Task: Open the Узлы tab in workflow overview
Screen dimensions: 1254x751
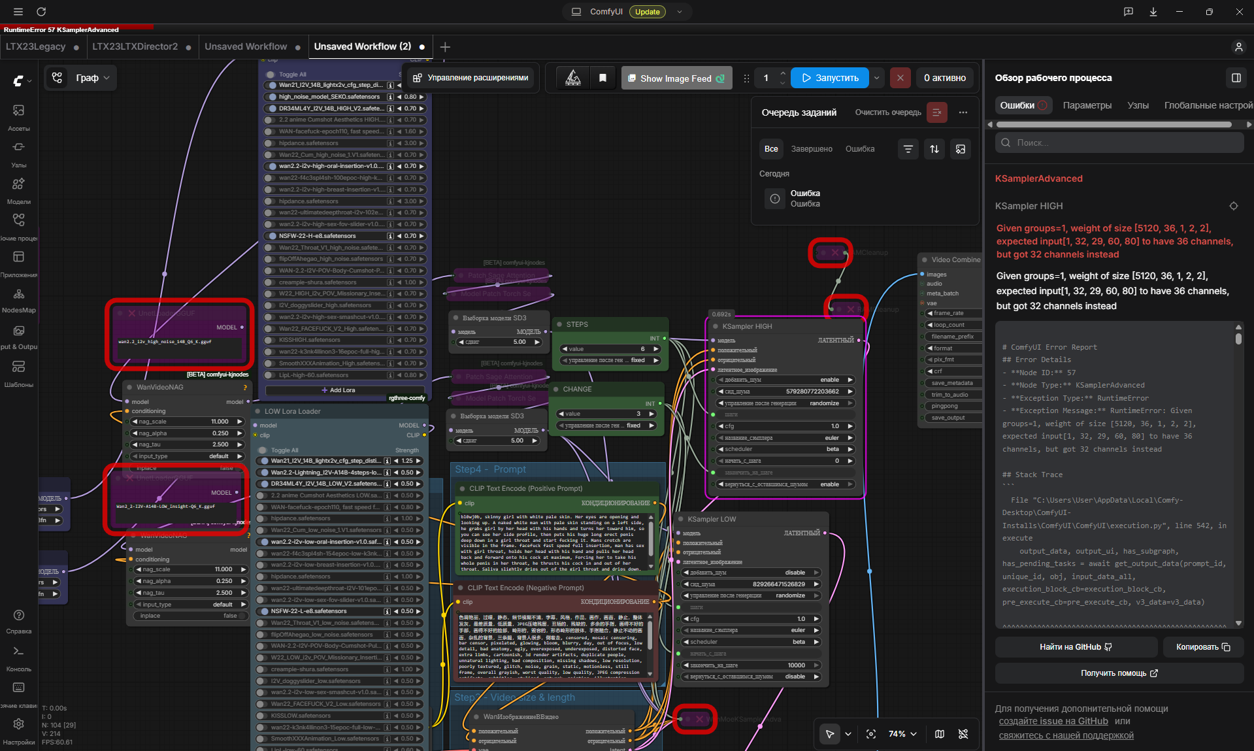Action: (1138, 105)
